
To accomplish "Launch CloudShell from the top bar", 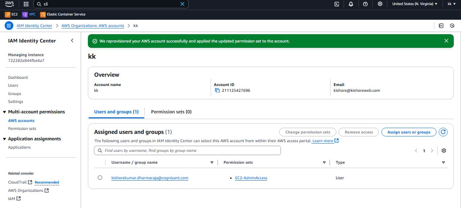I will pos(337,4).
